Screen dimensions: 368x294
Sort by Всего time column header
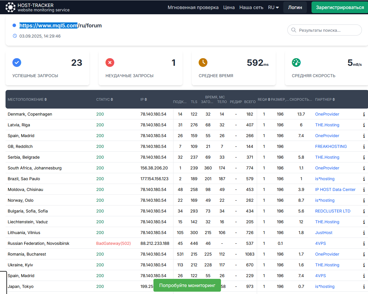[250, 102]
